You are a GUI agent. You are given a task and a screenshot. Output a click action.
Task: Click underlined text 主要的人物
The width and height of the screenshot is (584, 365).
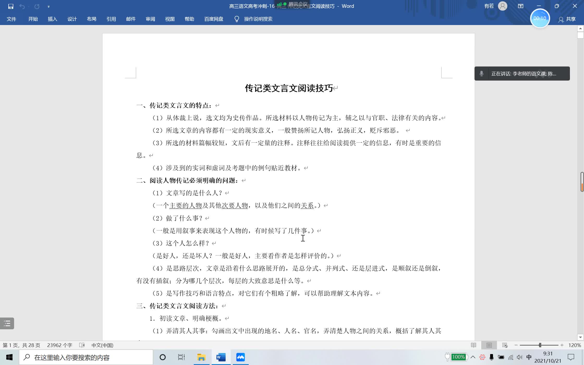pos(186,205)
